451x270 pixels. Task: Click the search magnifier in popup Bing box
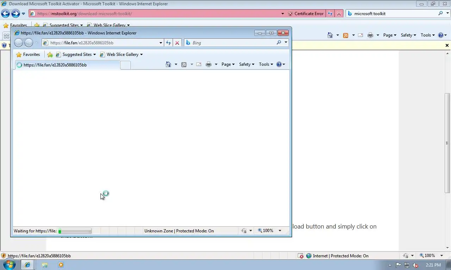(279, 43)
